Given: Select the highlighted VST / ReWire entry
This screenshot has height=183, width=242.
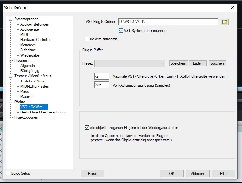Looking at the screenshot, I should click(34, 107).
